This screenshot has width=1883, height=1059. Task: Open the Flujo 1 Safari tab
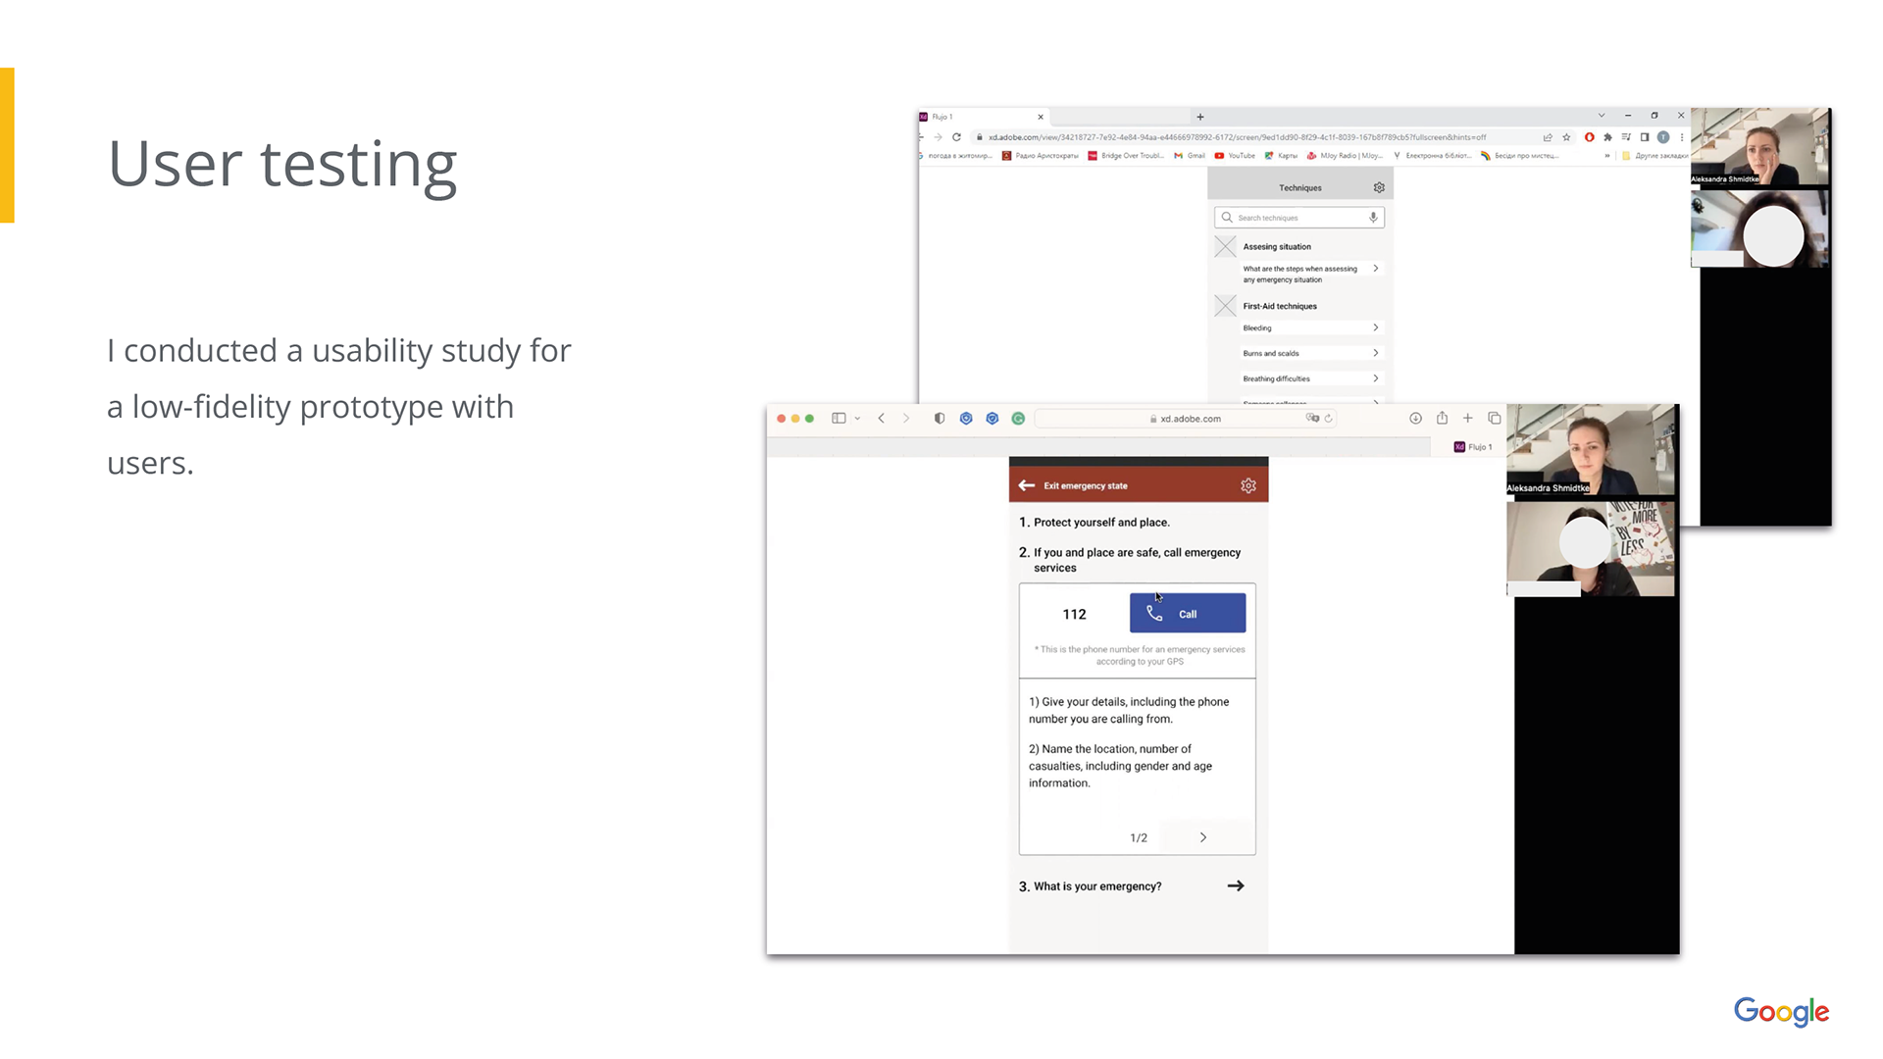[x=1473, y=447]
